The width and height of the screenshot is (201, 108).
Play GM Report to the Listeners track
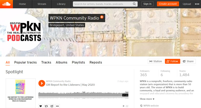(x=42, y=83)
